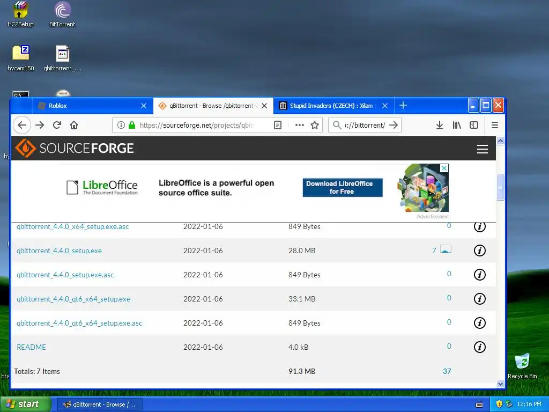Download qbittorrent_4.4.0_setup.exe.asc
Viewport: 549px width, 412px height.
pos(65,275)
